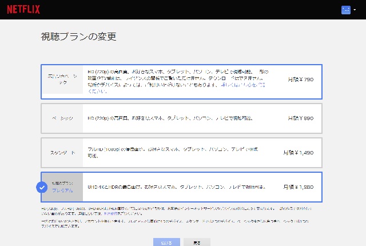Screen dimensions: 366x246
Task: Click the gray back button (戻る)
Action: [x=197, y=242]
